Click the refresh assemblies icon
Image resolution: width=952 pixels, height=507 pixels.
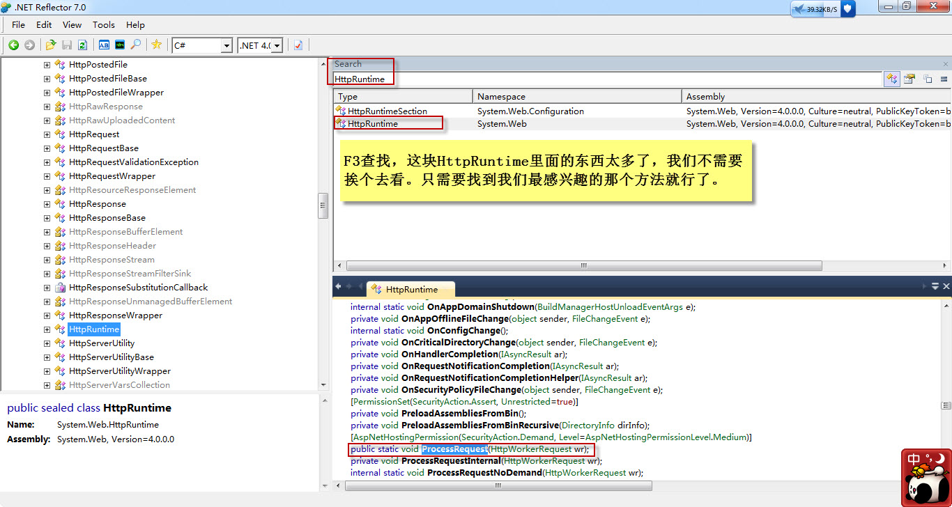[83, 45]
